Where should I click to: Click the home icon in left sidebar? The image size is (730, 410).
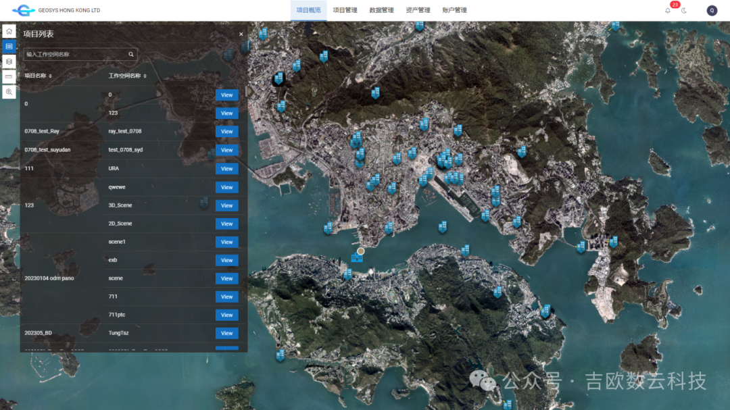click(9, 31)
